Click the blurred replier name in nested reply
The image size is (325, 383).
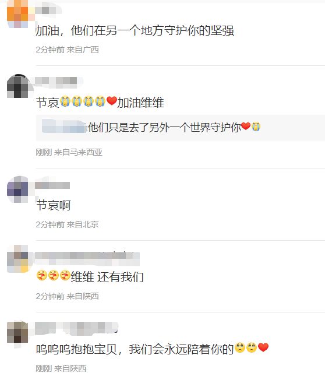[x=63, y=126]
